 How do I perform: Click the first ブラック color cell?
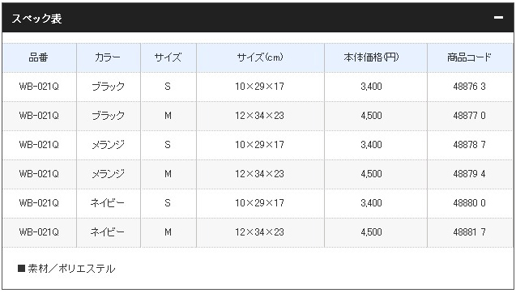(108, 87)
